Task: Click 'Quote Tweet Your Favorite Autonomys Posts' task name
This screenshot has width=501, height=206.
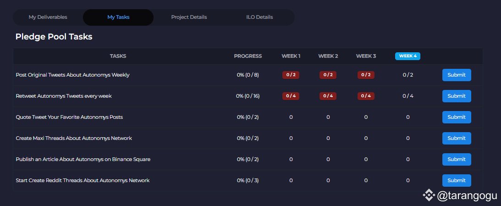Action: [x=69, y=117]
